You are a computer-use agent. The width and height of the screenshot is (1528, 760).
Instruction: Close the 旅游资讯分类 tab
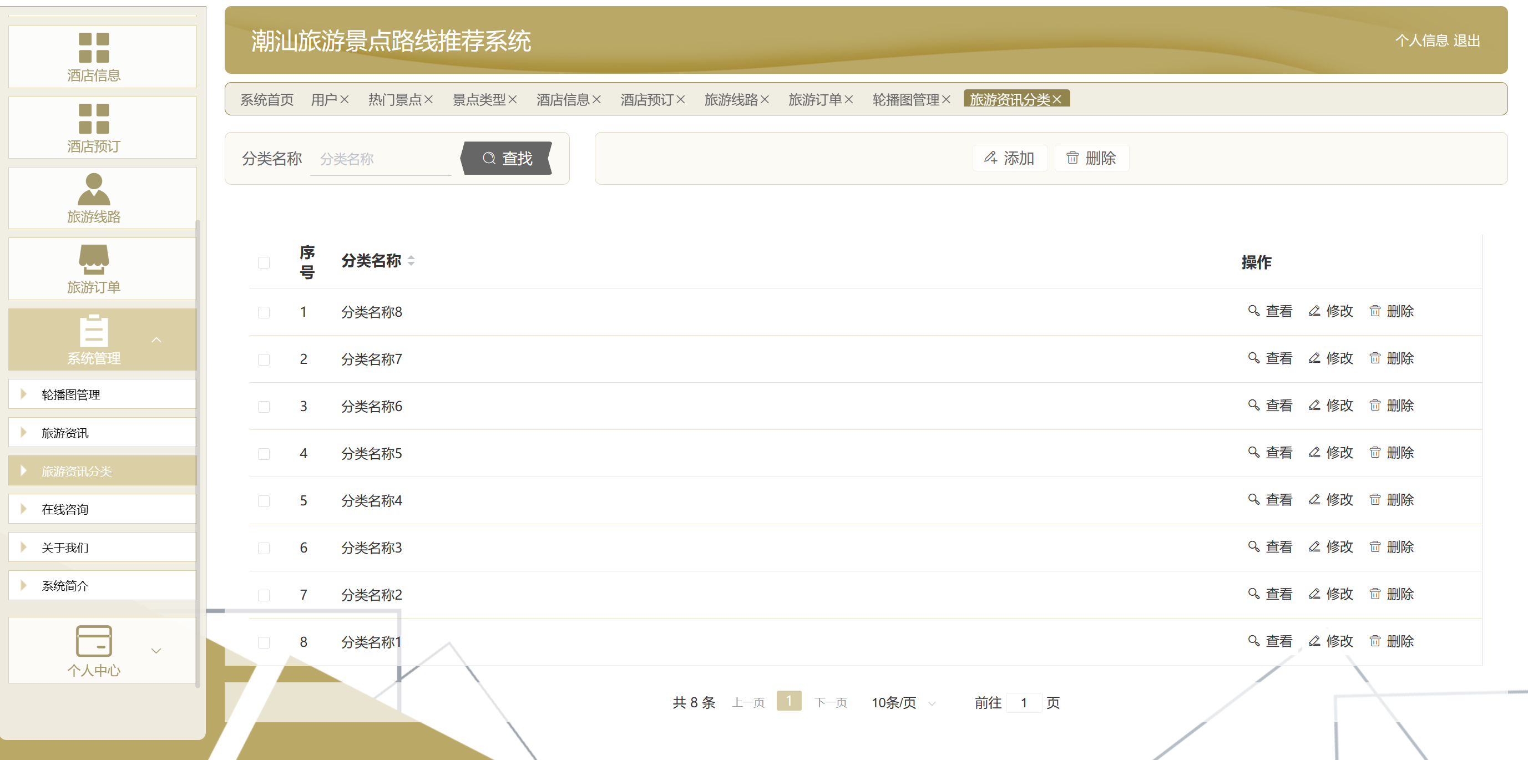point(1057,100)
